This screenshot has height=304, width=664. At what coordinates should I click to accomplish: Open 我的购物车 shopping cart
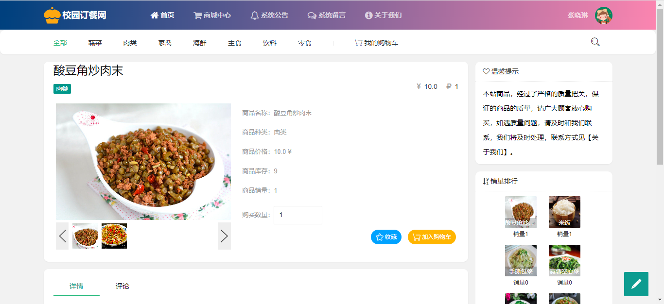pyautogui.click(x=376, y=43)
